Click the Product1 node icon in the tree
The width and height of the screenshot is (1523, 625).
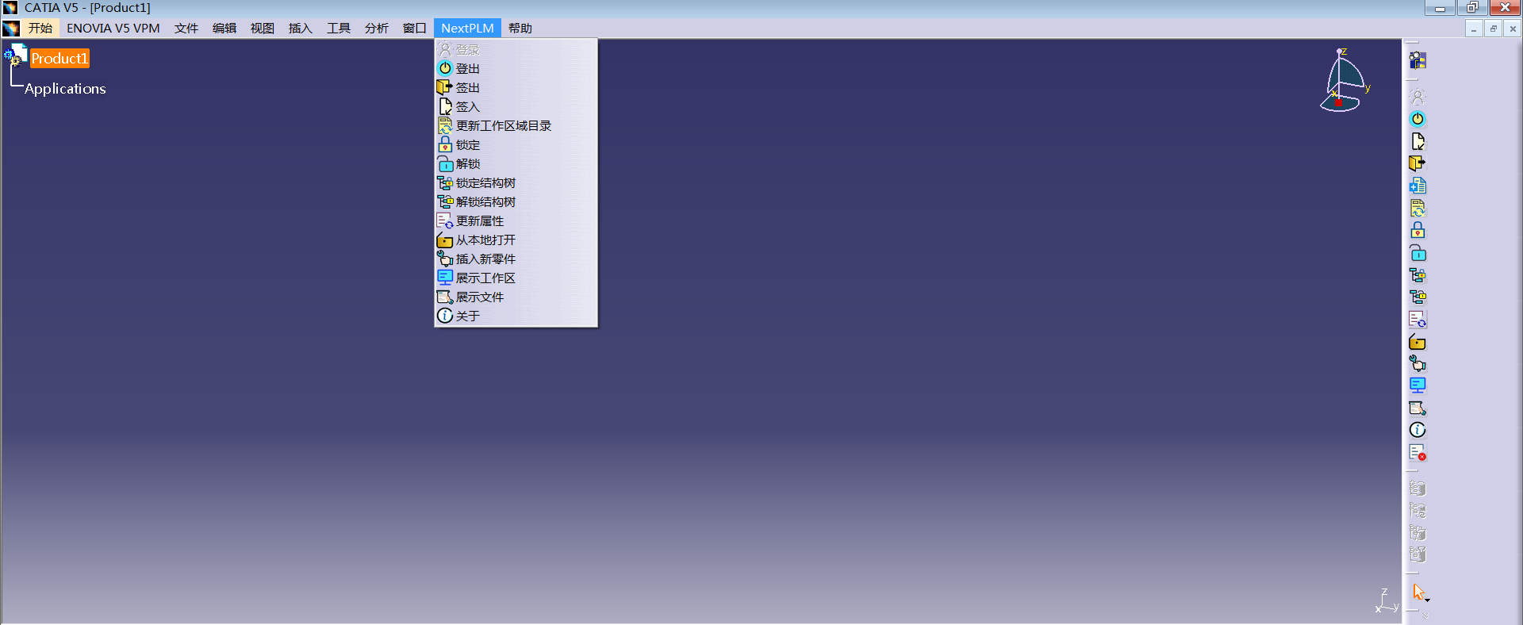pyautogui.click(x=15, y=56)
